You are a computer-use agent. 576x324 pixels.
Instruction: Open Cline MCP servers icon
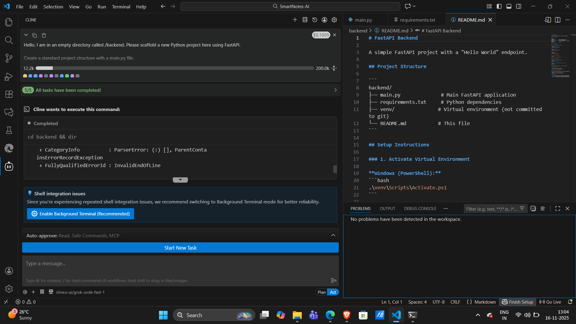coord(305,20)
